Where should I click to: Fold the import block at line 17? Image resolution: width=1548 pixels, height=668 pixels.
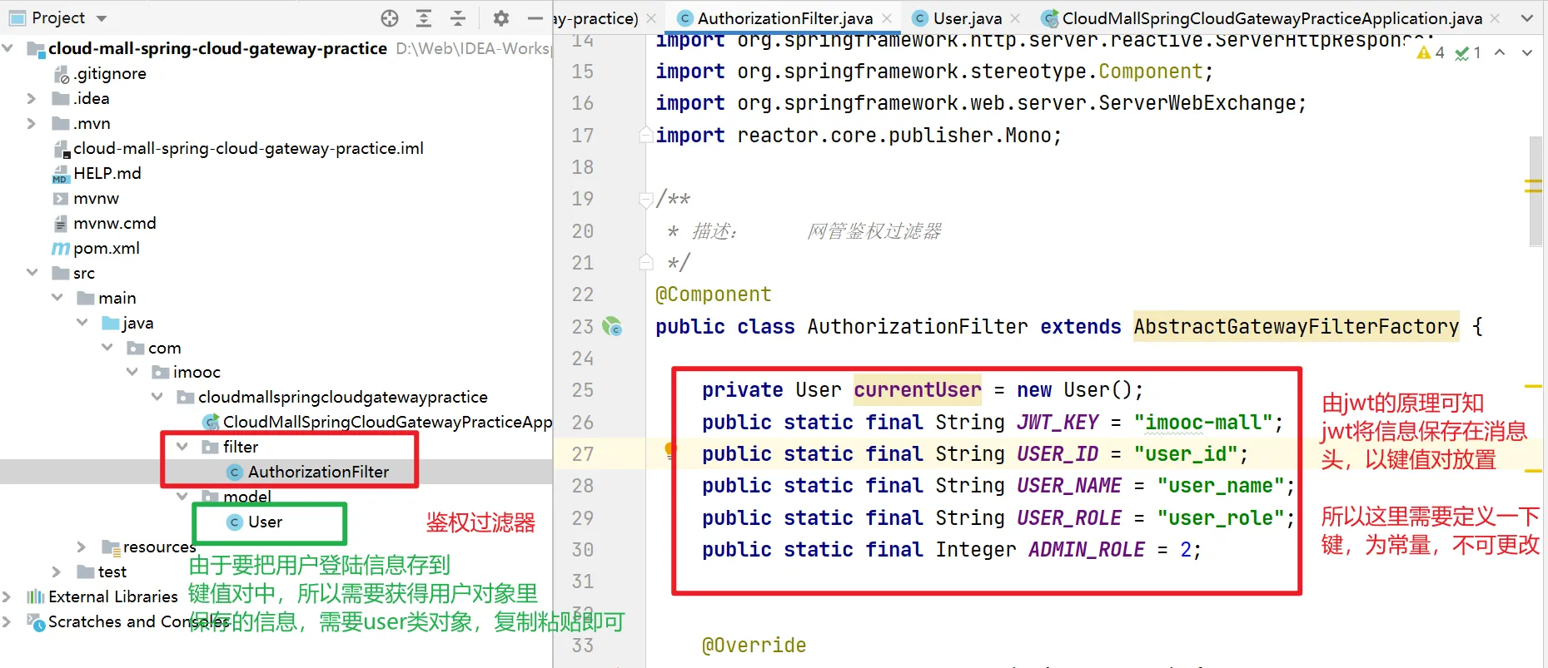645,135
